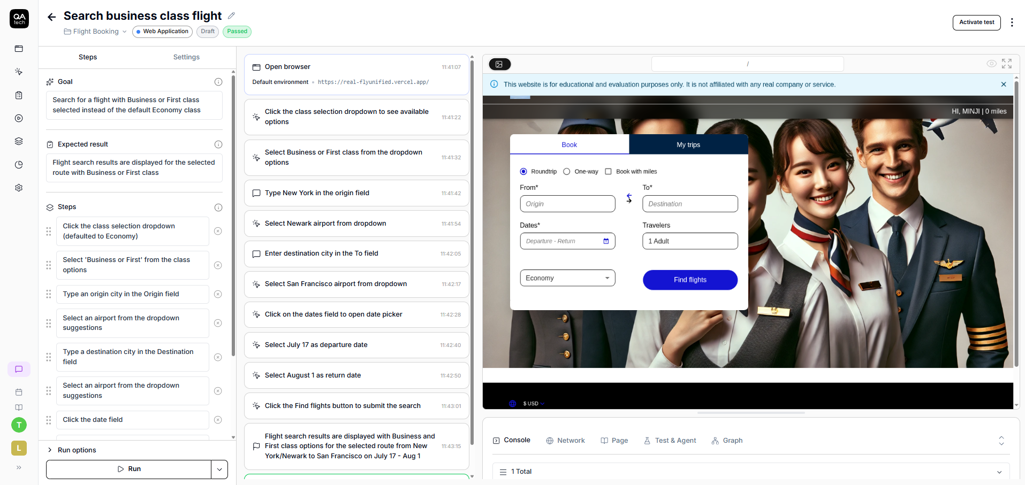
Task: Click the back arrow beside test title
Action: [51, 17]
